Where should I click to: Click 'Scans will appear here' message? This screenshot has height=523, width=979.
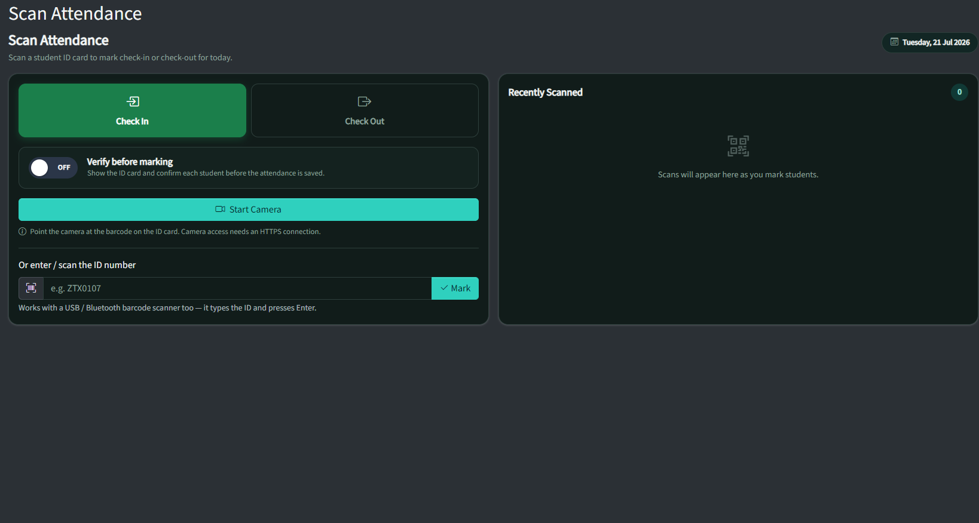[738, 175]
